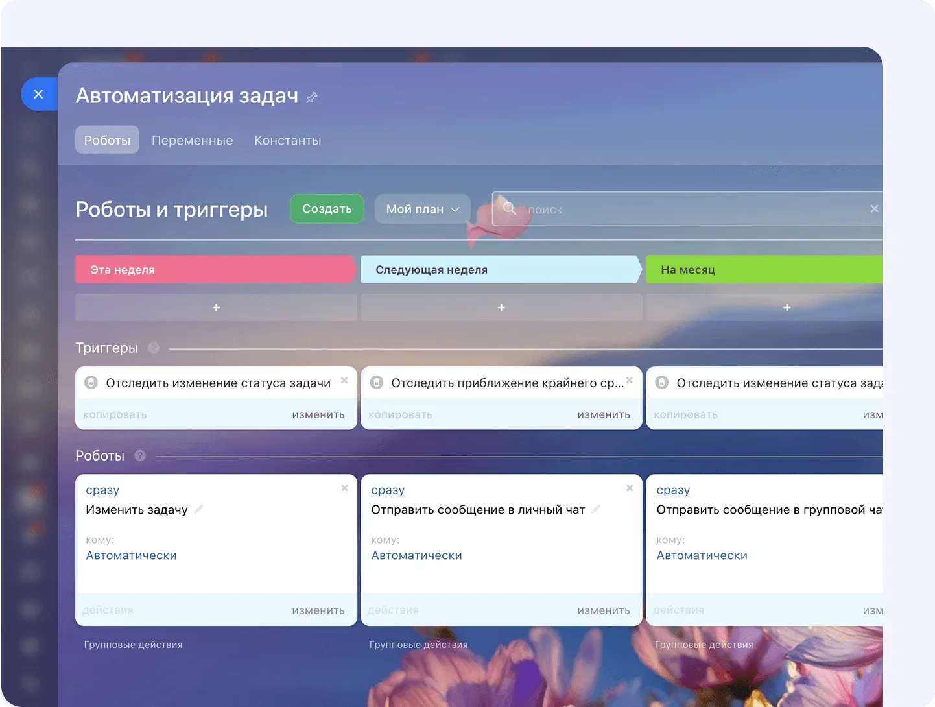Copy the trigger in Эта неделя column
935x707 pixels.
115,414
